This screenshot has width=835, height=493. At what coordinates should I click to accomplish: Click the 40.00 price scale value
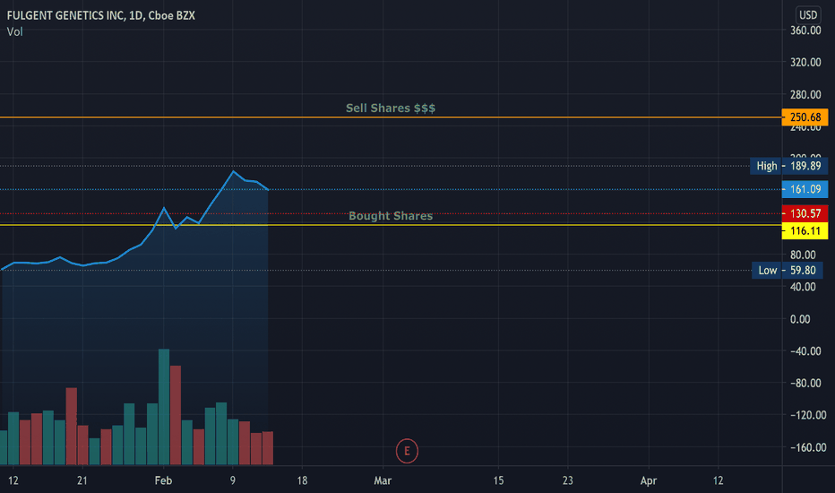[803, 287]
